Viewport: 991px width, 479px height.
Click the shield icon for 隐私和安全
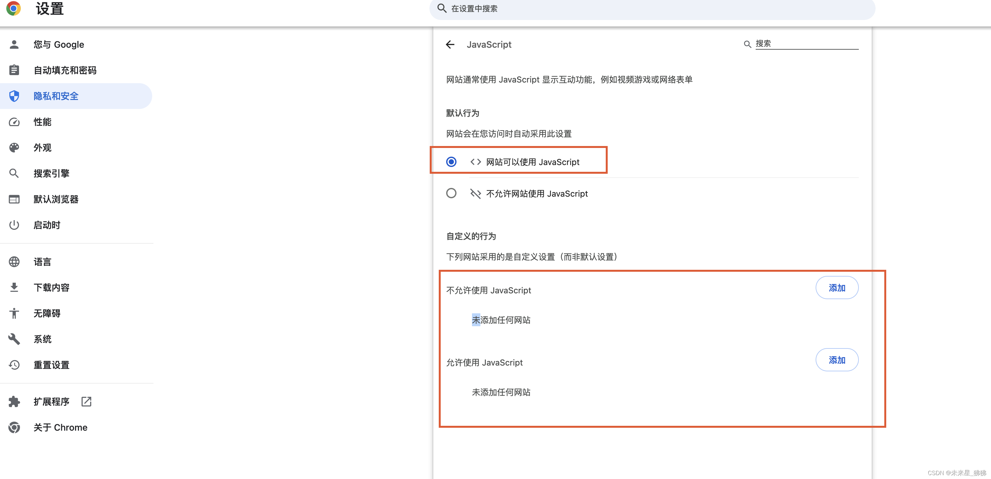[14, 96]
